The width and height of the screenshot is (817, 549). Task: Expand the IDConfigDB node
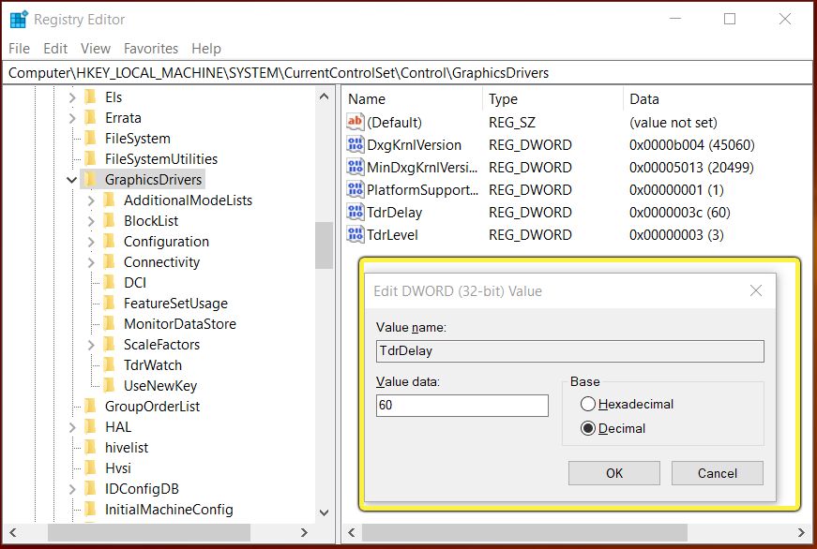tap(72, 488)
